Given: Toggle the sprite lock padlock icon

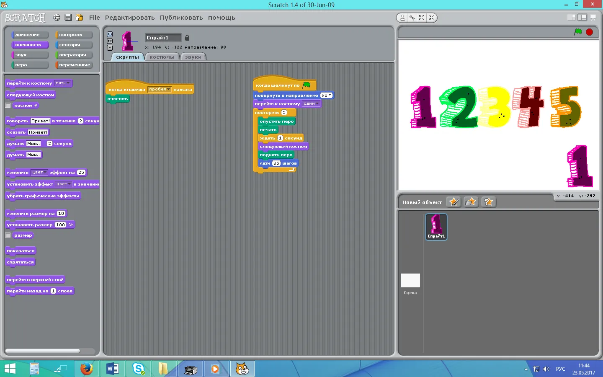Looking at the screenshot, I should (187, 38).
